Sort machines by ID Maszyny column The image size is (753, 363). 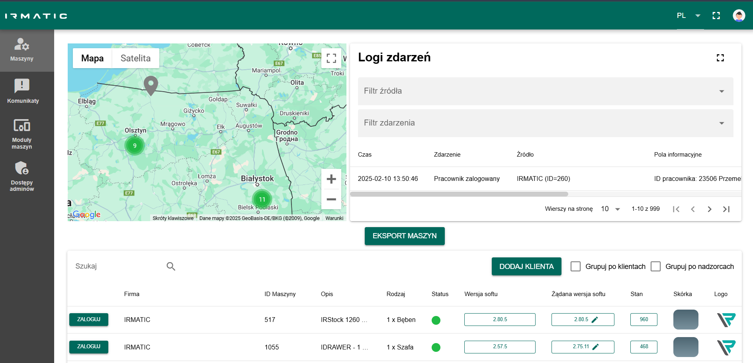click(x=280, y=294)
